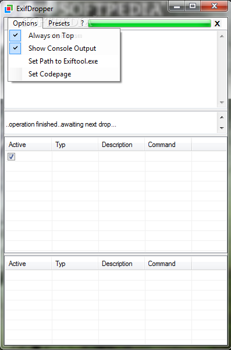
Task: Click the console scroll up arrow
Action: tap(222, 36)
